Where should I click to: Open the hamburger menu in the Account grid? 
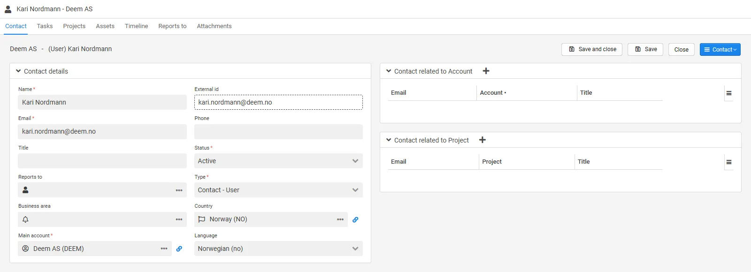(729, 93)
